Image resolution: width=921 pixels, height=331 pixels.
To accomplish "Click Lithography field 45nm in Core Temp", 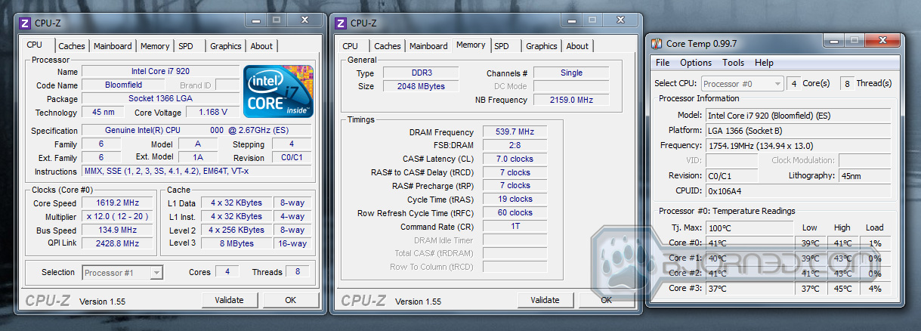I will [865, 175].
